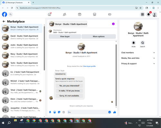The width and height of the screenshot is (161, 128).
Task: Send a thumbs-up like
Action: (115, 112)
